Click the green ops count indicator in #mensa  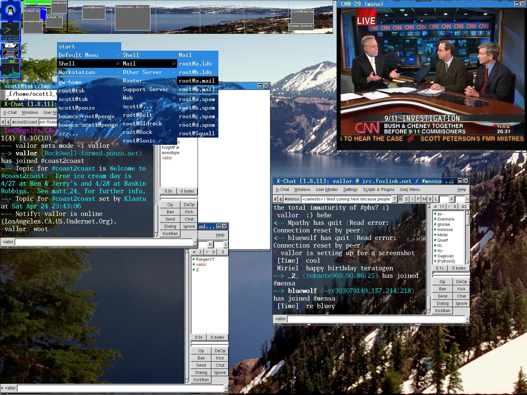pos(439,207)
